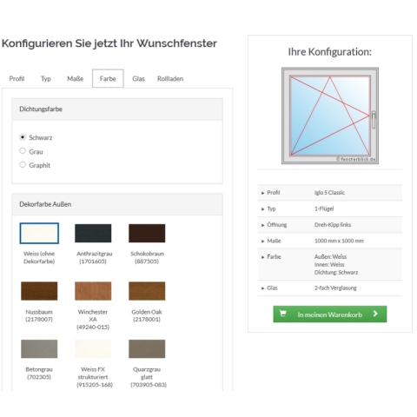Click Dreh-Kipp links opening value
The height and width of the screenshot is (417, 417).
pyautogui.click(x=333, y=225)
